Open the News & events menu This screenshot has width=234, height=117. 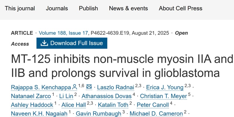(128, 8)
